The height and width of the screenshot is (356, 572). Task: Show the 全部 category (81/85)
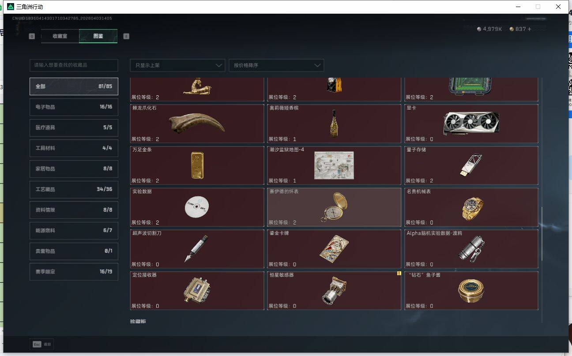coord(74,86)
